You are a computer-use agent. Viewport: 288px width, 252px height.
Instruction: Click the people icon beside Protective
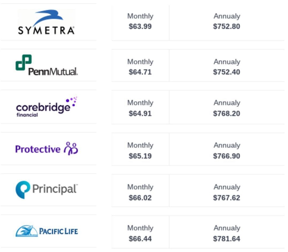[71, 148]
